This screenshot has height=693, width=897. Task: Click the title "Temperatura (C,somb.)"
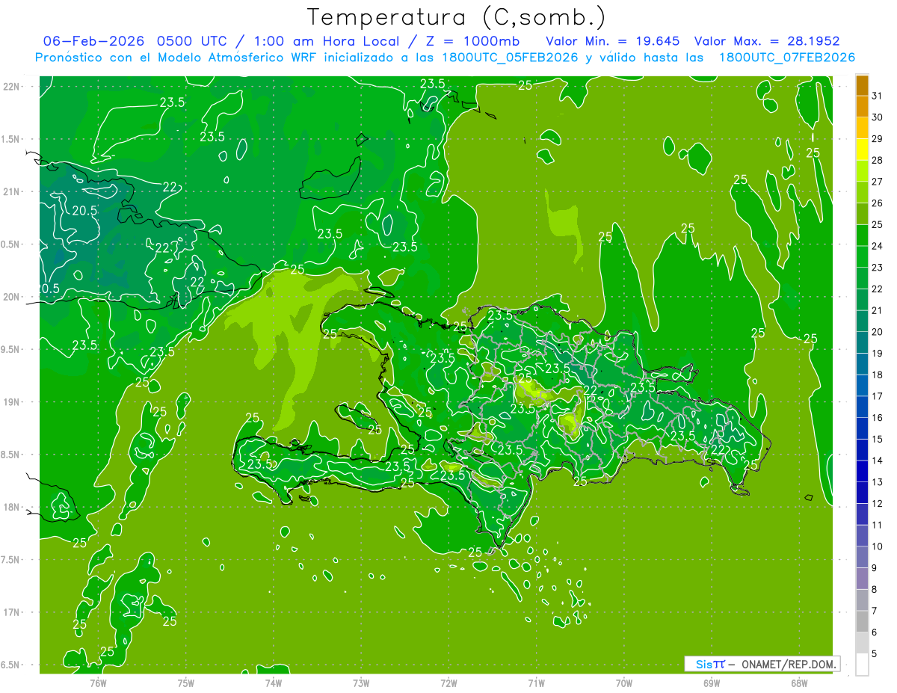click(x=455, y=17)
